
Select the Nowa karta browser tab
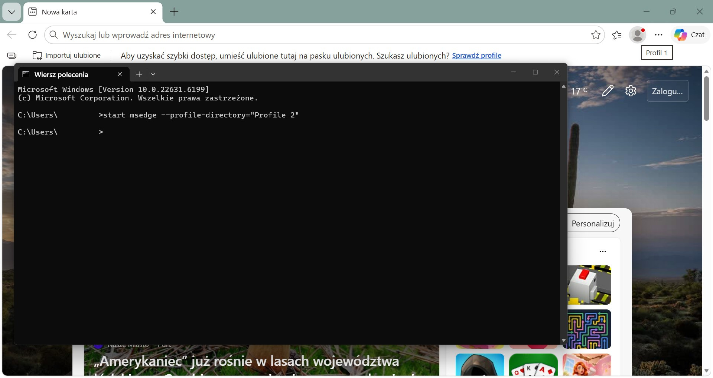click(x=93, y=12)
